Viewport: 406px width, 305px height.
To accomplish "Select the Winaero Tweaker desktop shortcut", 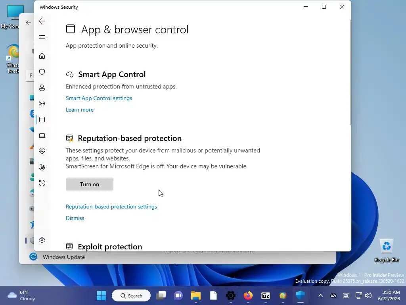I will tap(12, 59).
